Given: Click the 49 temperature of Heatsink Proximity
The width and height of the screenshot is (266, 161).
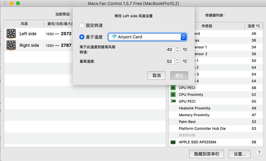Looking at the screenshot, I should [254, 108].
